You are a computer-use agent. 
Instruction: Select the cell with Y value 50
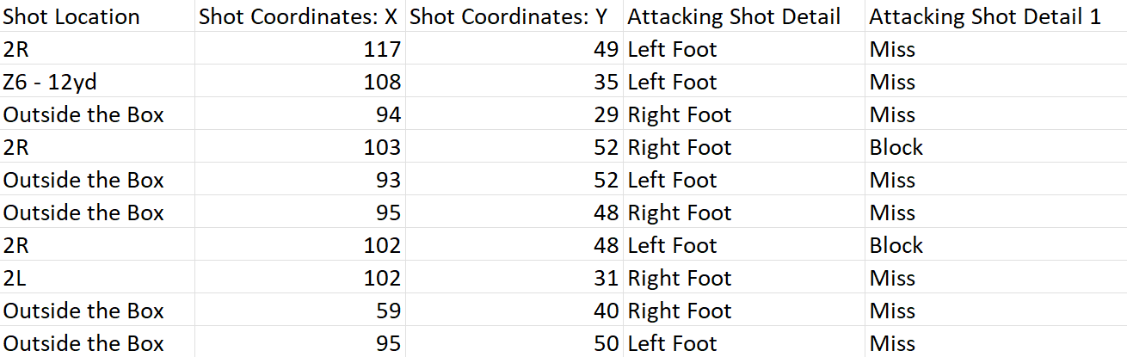tap(514, 343)
